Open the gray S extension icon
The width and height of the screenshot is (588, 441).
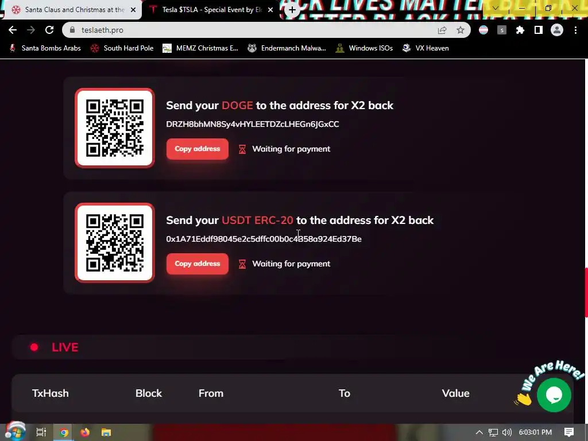click(502, 30)
